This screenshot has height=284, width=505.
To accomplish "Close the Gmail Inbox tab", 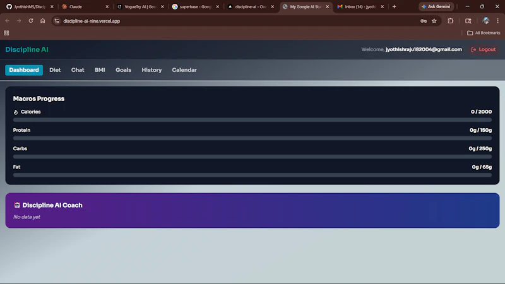I will (x=383, y=6).
